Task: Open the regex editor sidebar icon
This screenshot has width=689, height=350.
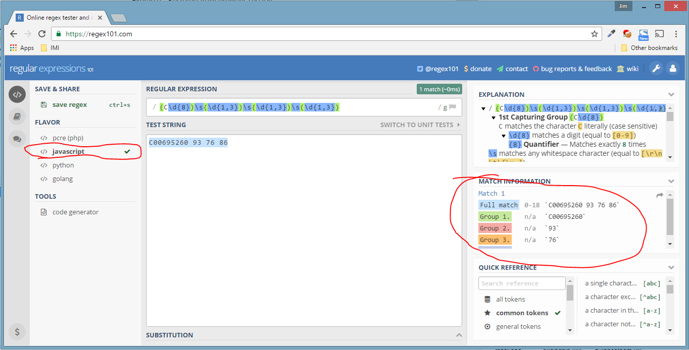Action: (17, 94)
